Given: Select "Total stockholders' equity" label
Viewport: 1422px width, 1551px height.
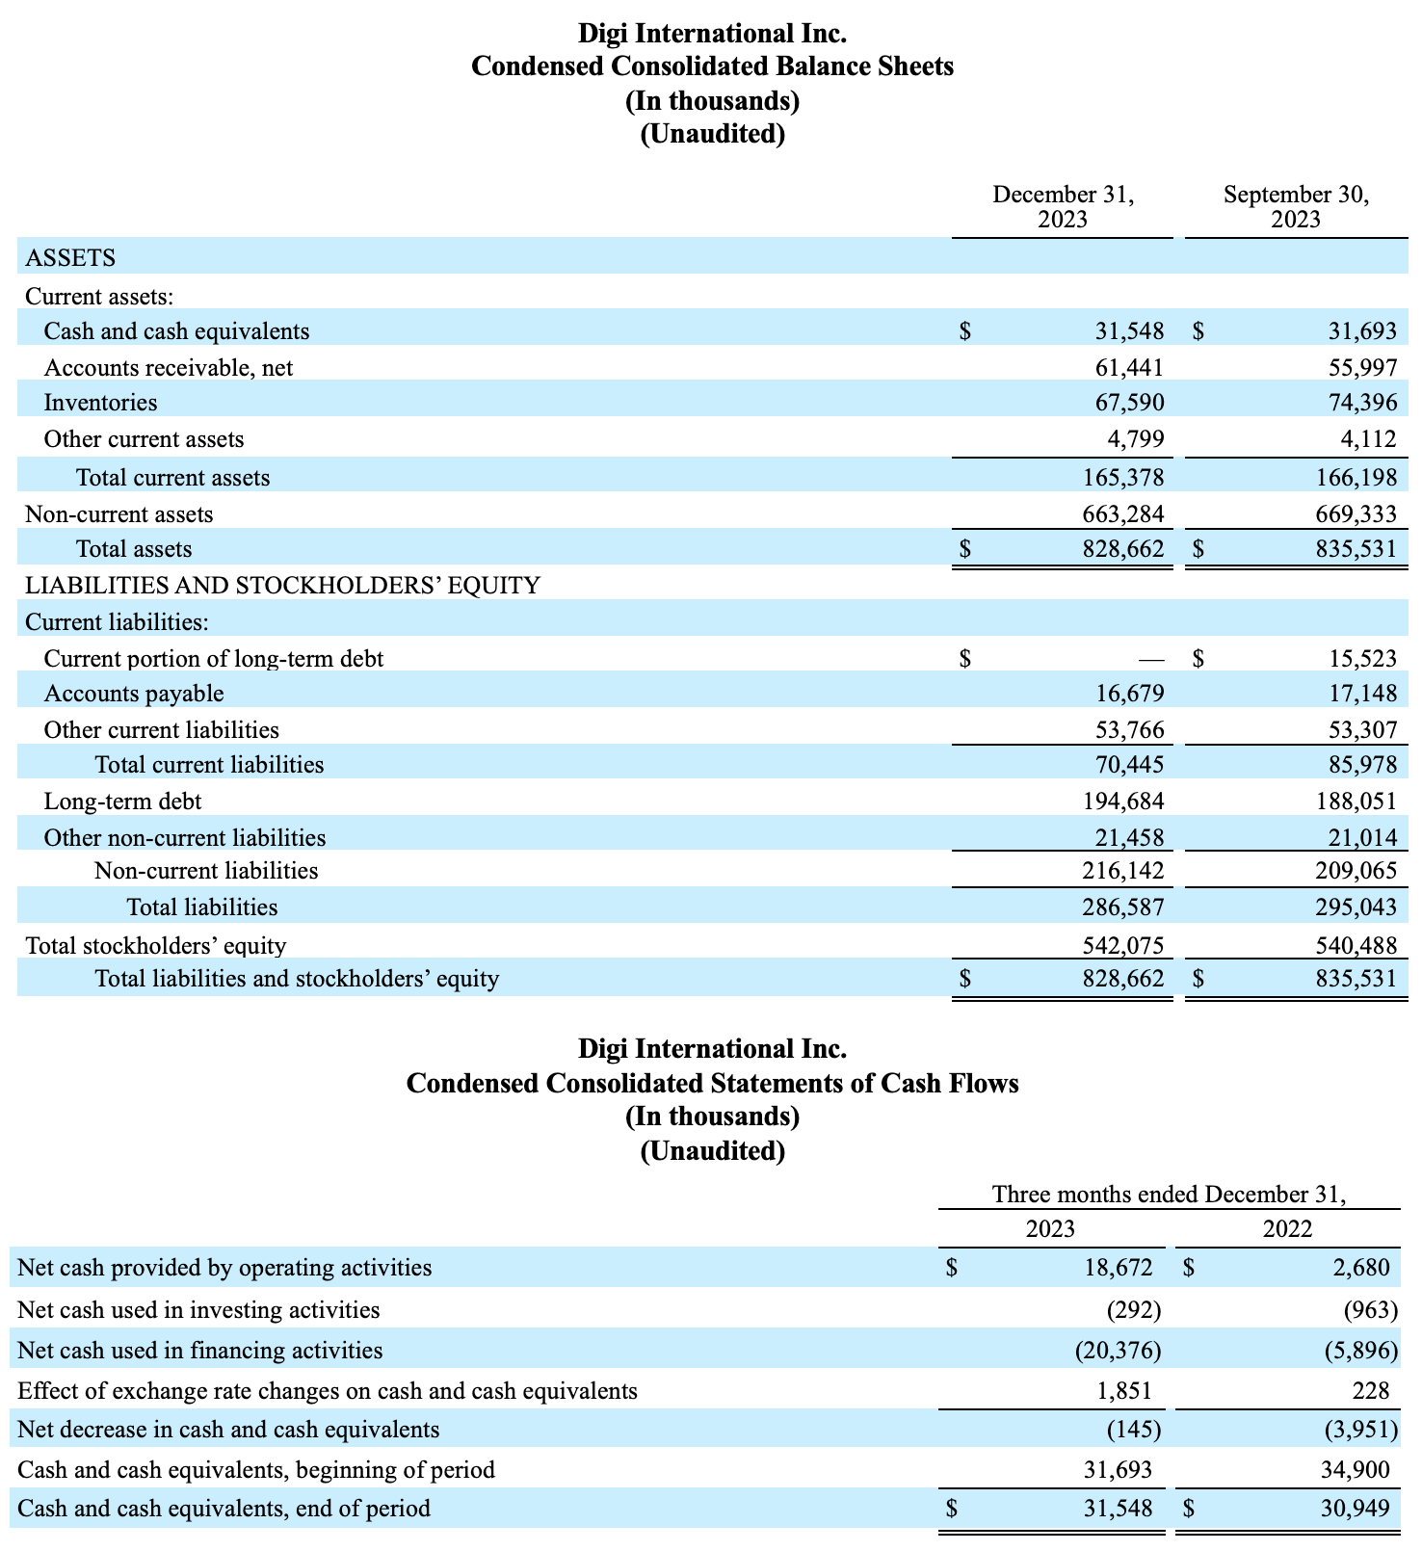Looking at the screenshot, I should coord(156,946).
